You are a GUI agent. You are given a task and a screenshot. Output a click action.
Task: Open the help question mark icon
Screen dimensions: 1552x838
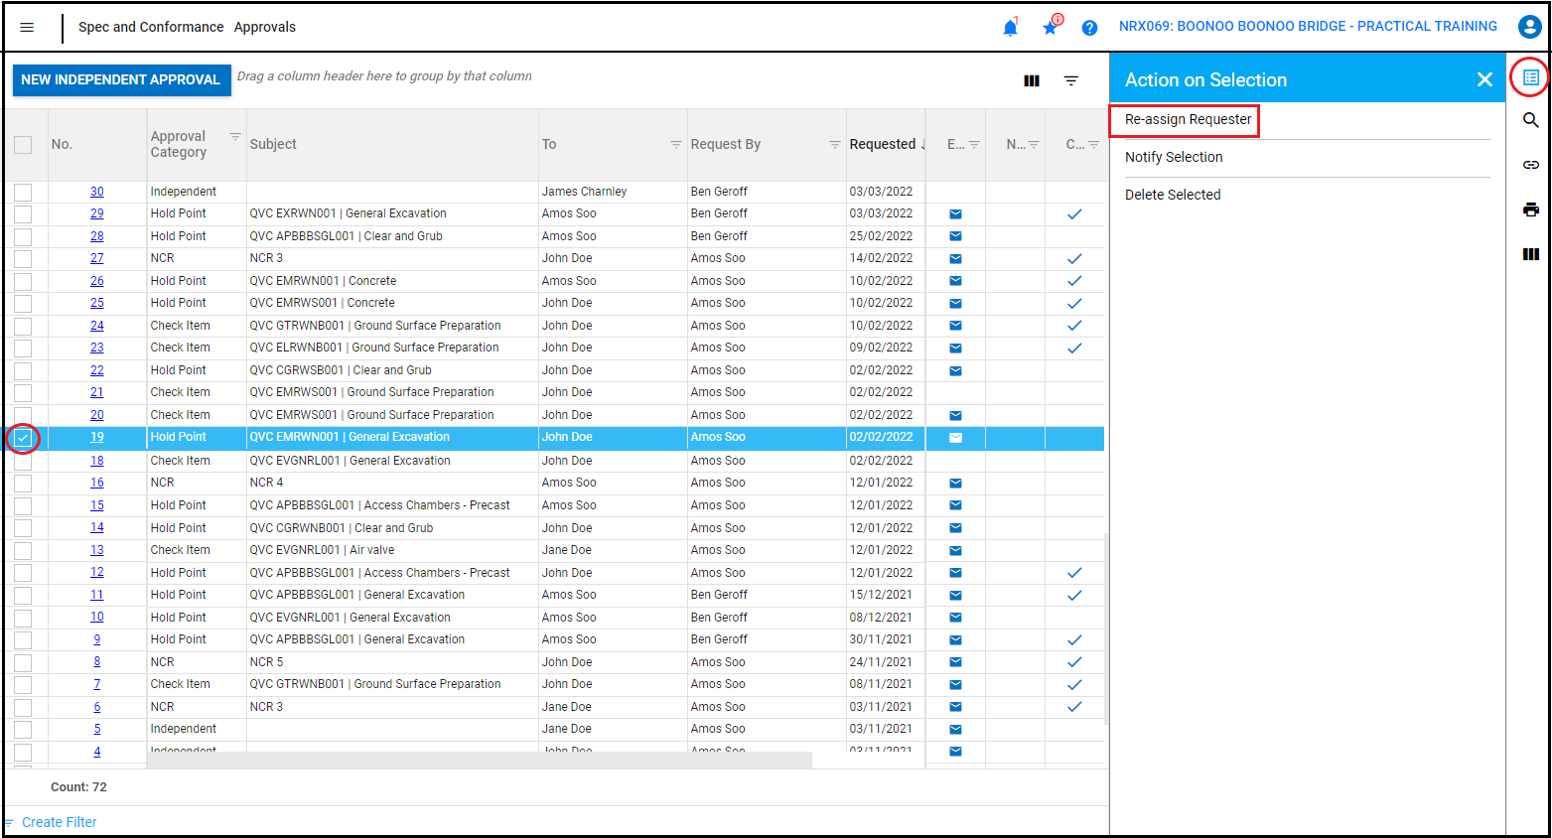(x=1089, y=28)
